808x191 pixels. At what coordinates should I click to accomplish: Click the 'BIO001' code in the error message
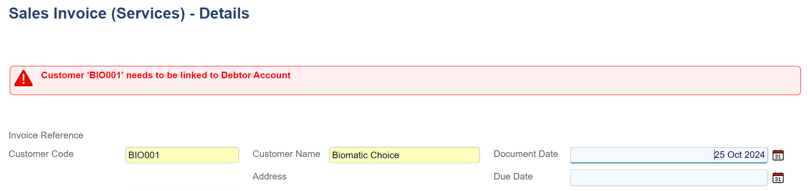(x=105, y=75)
